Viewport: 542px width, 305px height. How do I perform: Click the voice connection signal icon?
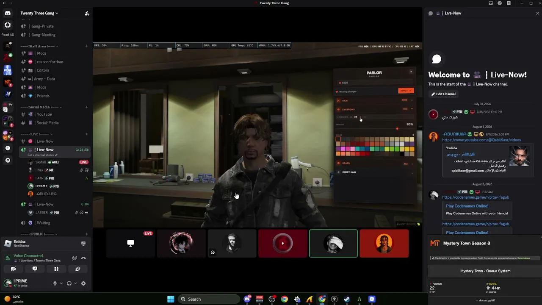[7, 258]
